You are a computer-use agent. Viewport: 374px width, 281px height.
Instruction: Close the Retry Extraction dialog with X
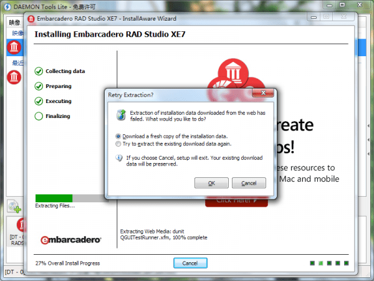[263, 93]
